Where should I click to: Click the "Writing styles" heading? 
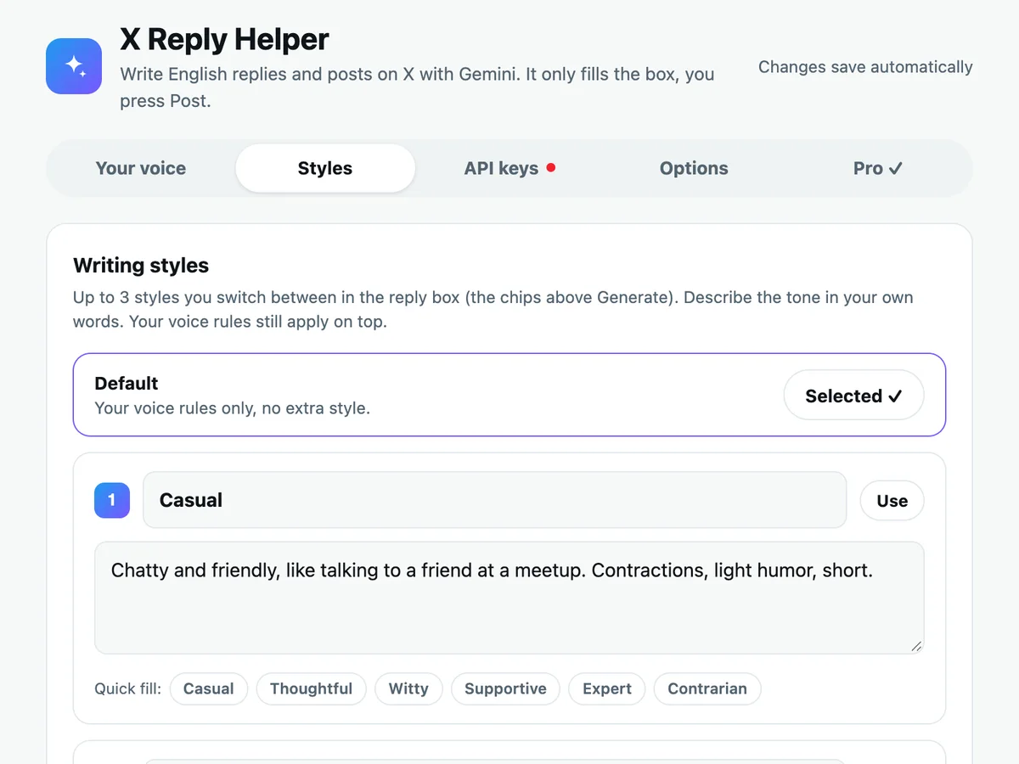tap(141, 265)
